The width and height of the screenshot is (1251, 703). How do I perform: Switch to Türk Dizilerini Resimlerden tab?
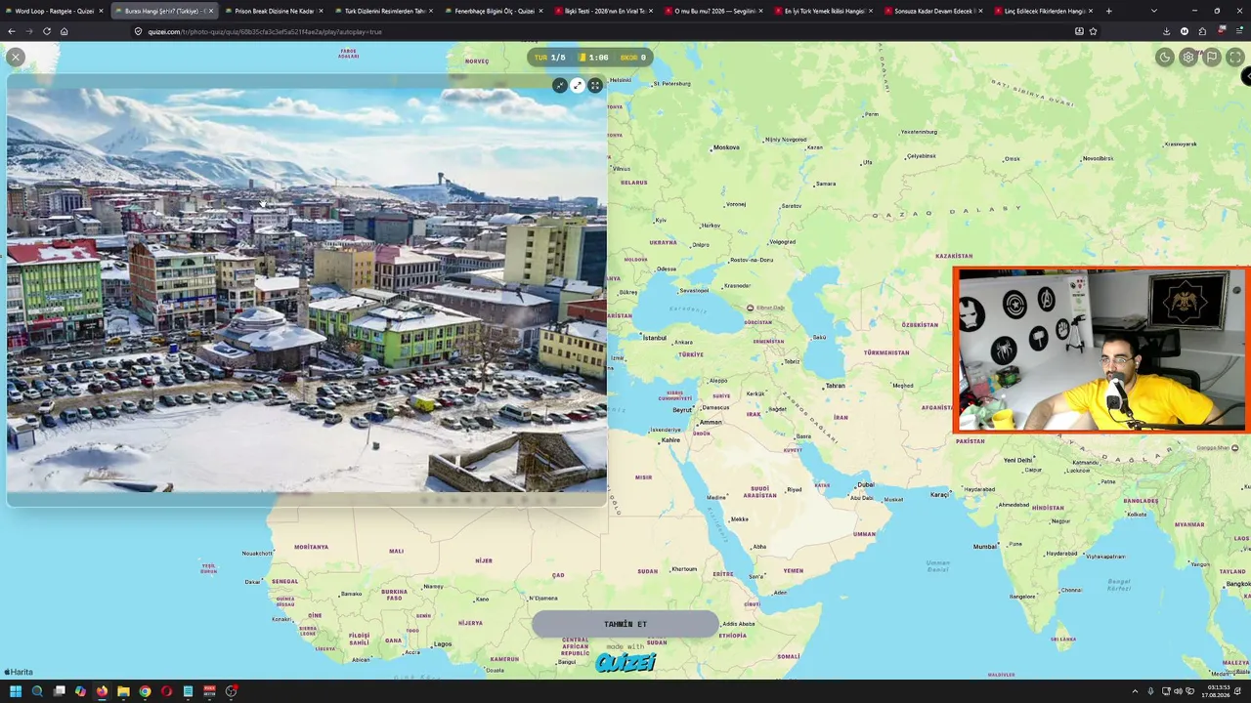(384, 11)
